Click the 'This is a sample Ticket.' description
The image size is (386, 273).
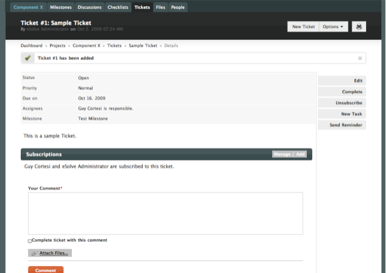(50, 136)
